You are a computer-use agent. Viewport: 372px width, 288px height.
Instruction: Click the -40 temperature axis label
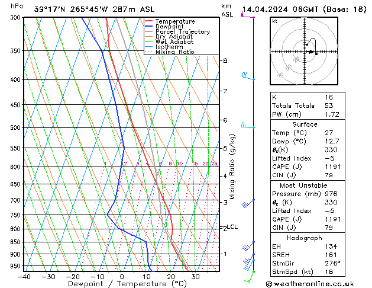[x=24, y=277]
